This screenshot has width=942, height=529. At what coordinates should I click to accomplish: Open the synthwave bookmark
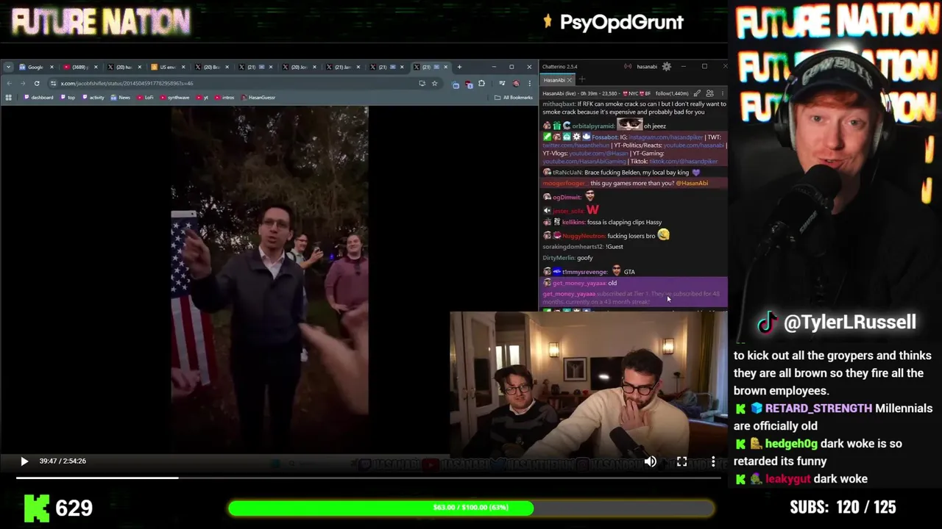pos(174,97)
